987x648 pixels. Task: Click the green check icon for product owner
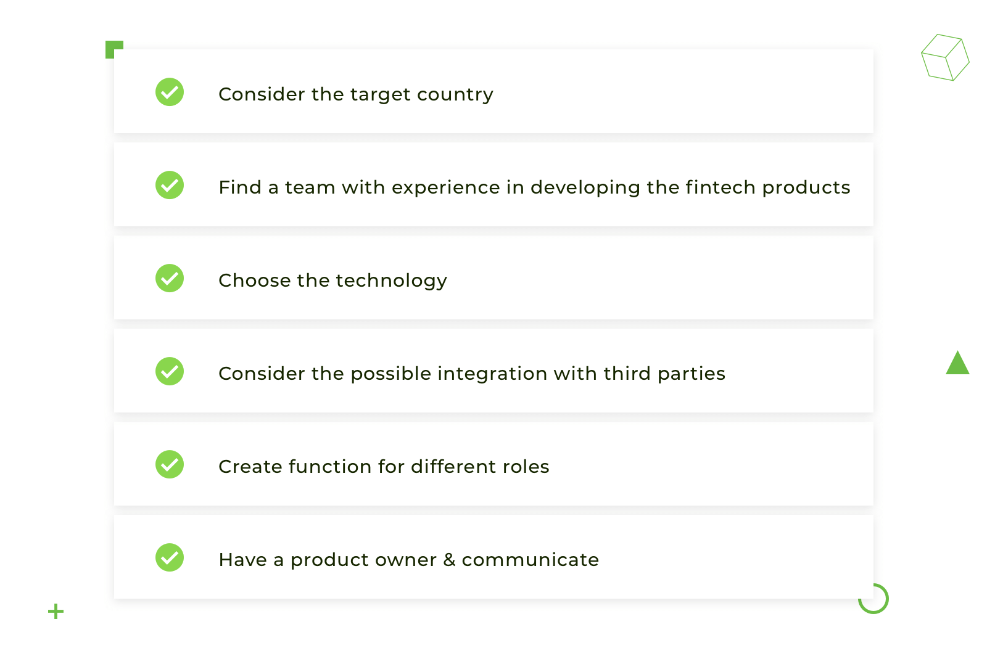pos(170,557)
